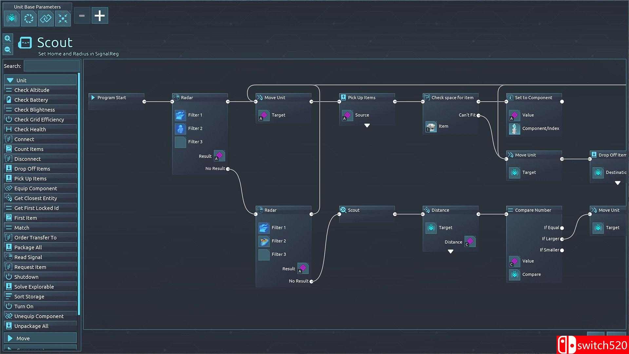Click Package All list entry
Viewport: 629px width, 354px height.
[40, 247]
